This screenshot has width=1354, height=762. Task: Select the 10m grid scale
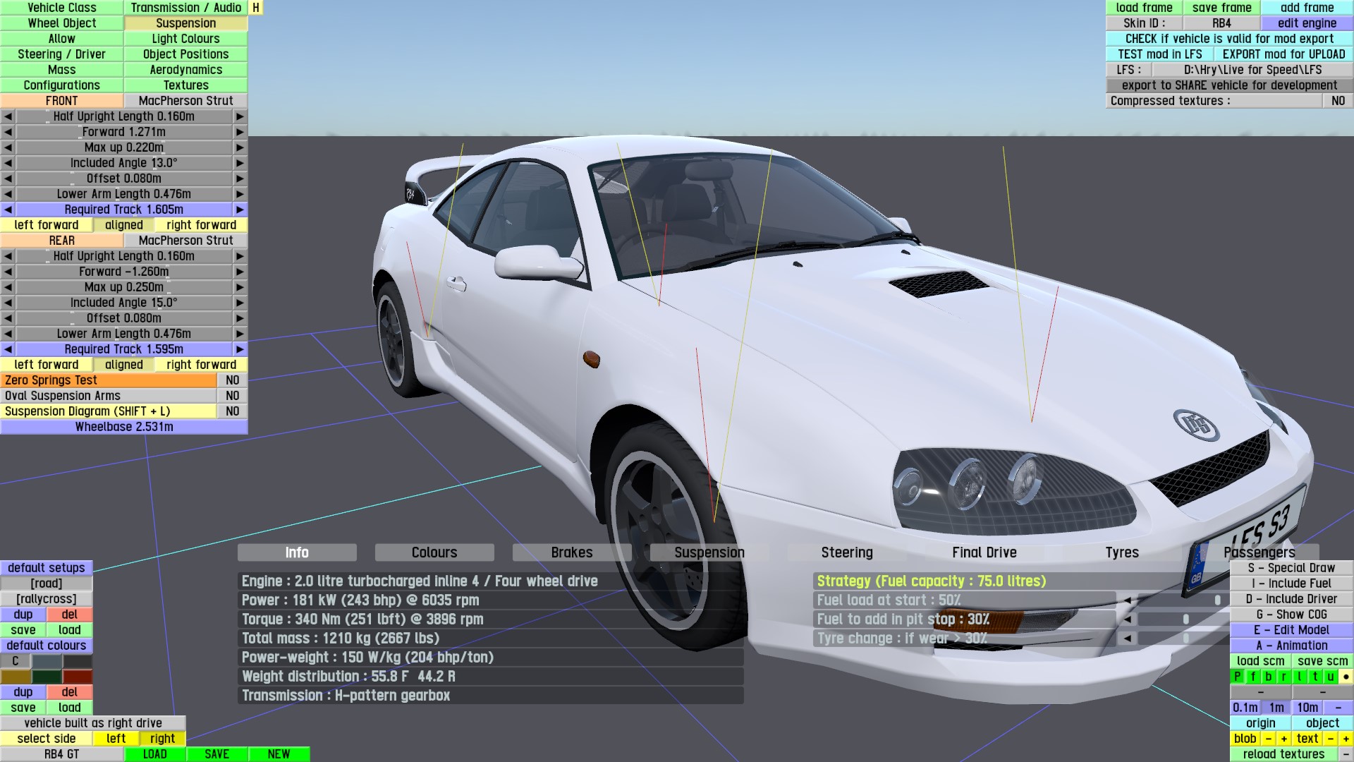click(x=1307, y=708)
